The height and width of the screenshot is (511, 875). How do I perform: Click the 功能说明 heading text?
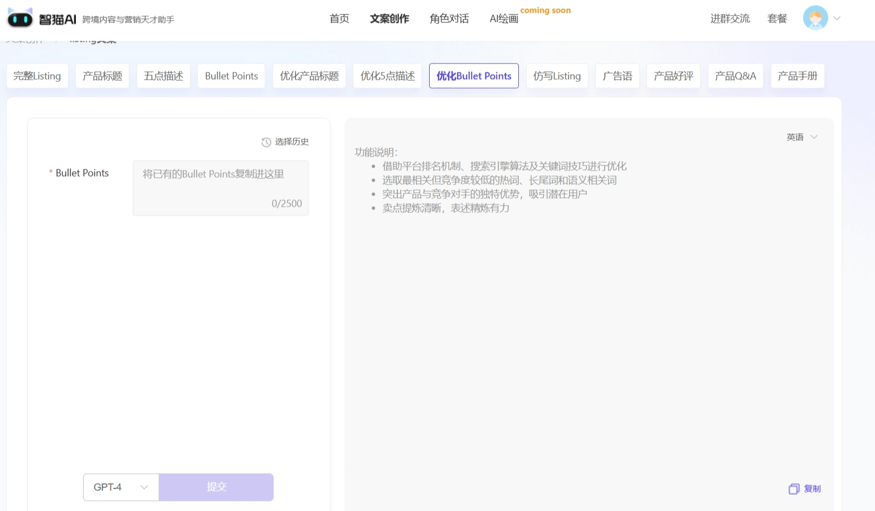pos(376,152)
